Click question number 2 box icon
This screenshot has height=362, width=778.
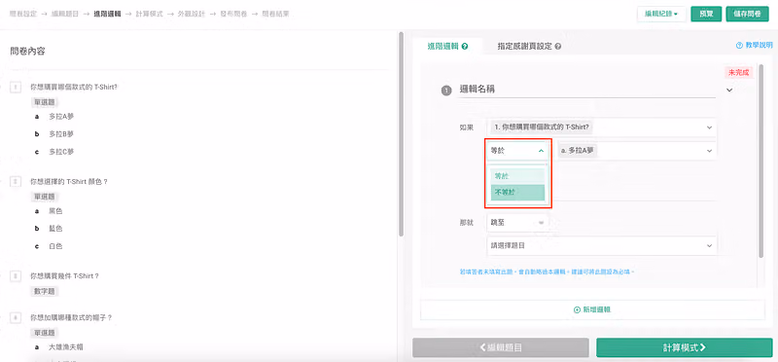coord(16,182)
